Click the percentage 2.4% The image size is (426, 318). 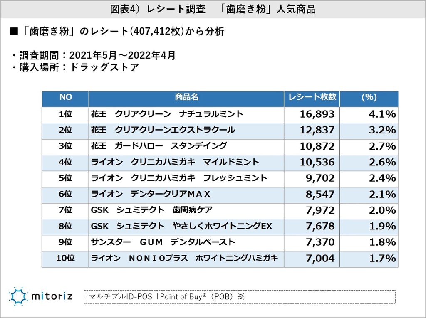(x=382, y=178)
